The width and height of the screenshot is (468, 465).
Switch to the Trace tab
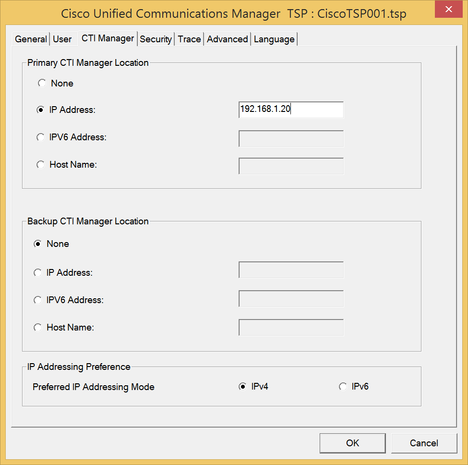pyautogui.click(x=189, y=39)
